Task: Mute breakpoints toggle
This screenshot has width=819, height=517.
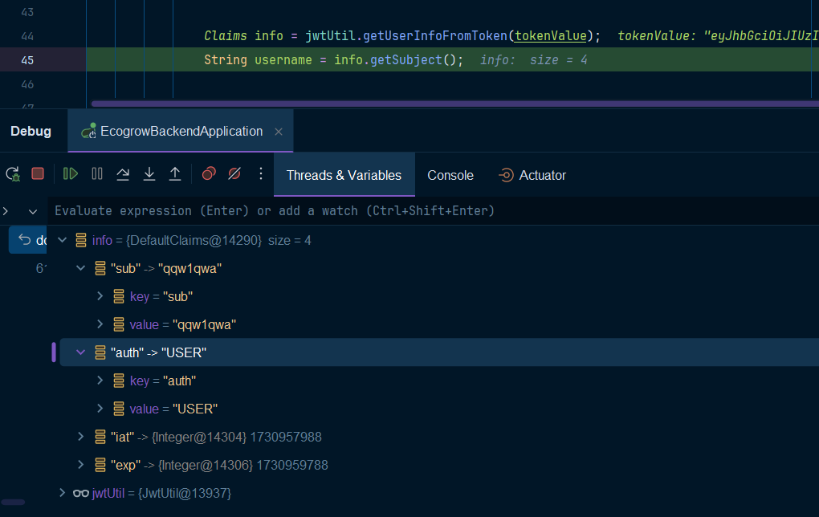Action: [x=234, y=173]
